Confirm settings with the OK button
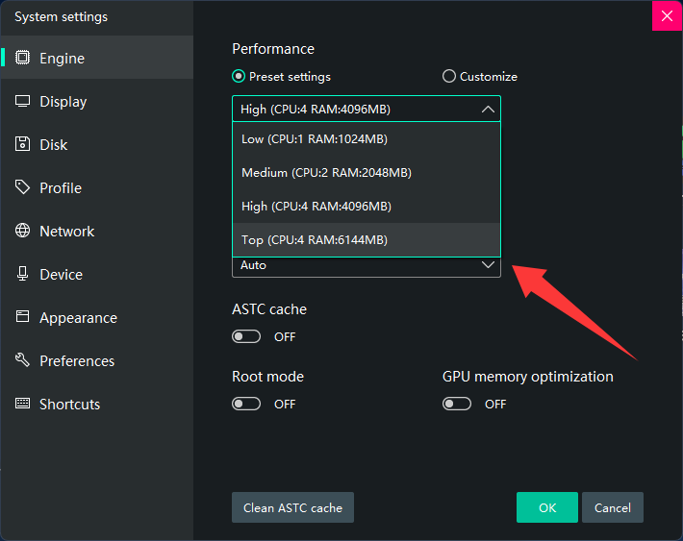Screen dimensions: 683x541 546,507
